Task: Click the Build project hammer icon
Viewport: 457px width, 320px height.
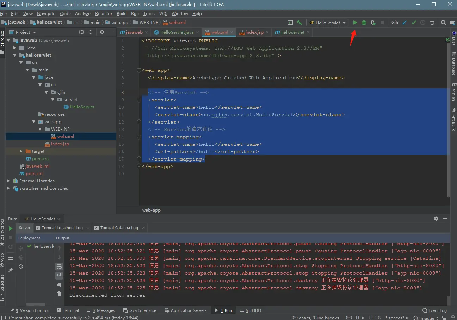Action: click(299, 23)
